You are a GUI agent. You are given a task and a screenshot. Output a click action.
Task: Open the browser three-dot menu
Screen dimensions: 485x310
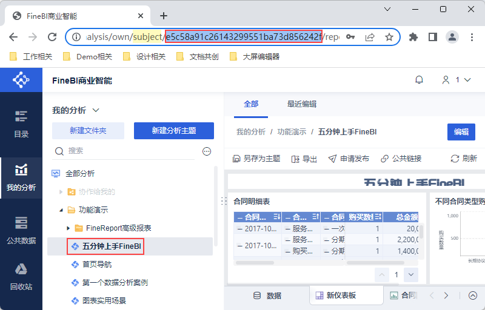point(472,37)
